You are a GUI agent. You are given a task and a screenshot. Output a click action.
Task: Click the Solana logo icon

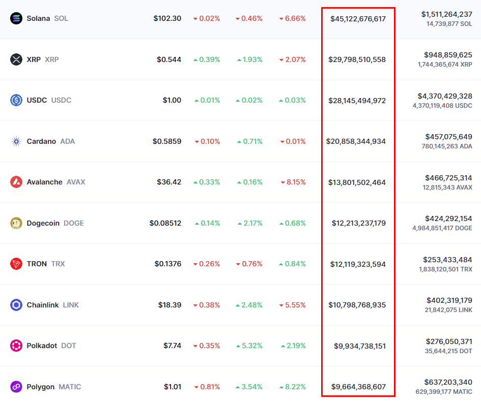[17, 18]
